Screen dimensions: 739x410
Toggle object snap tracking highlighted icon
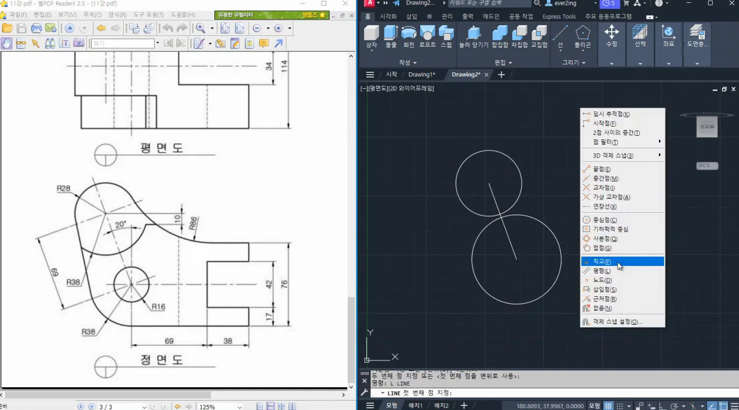713,405
